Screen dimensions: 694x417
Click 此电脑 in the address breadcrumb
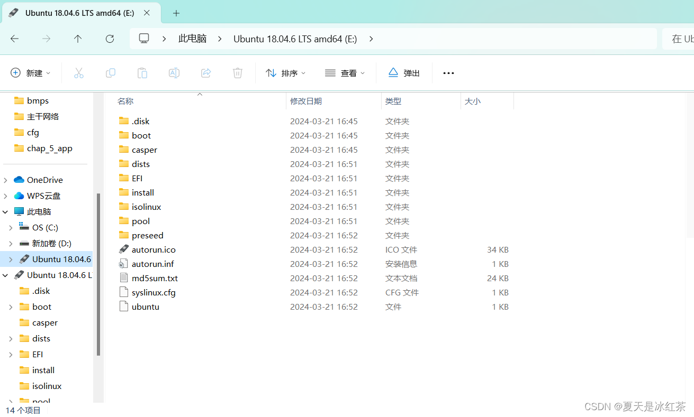coord(192,39)
